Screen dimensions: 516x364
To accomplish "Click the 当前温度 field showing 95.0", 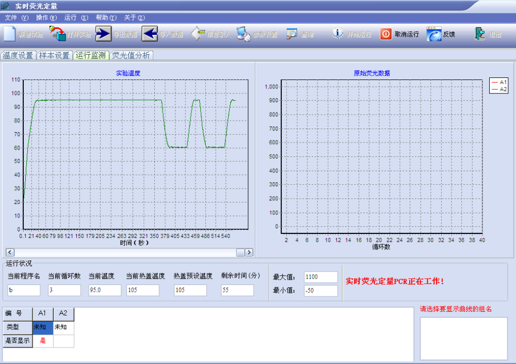I will [x=105, y=290].
